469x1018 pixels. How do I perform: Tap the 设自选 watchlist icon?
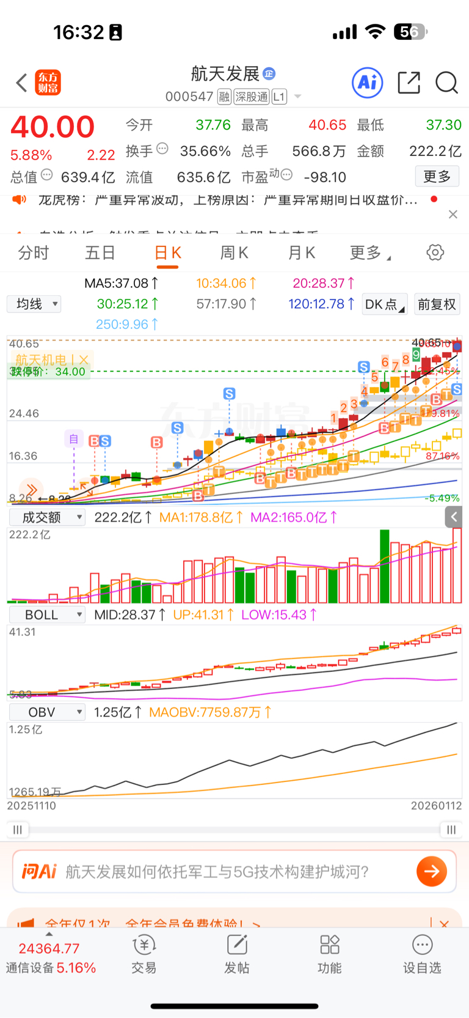click(422, 954)
